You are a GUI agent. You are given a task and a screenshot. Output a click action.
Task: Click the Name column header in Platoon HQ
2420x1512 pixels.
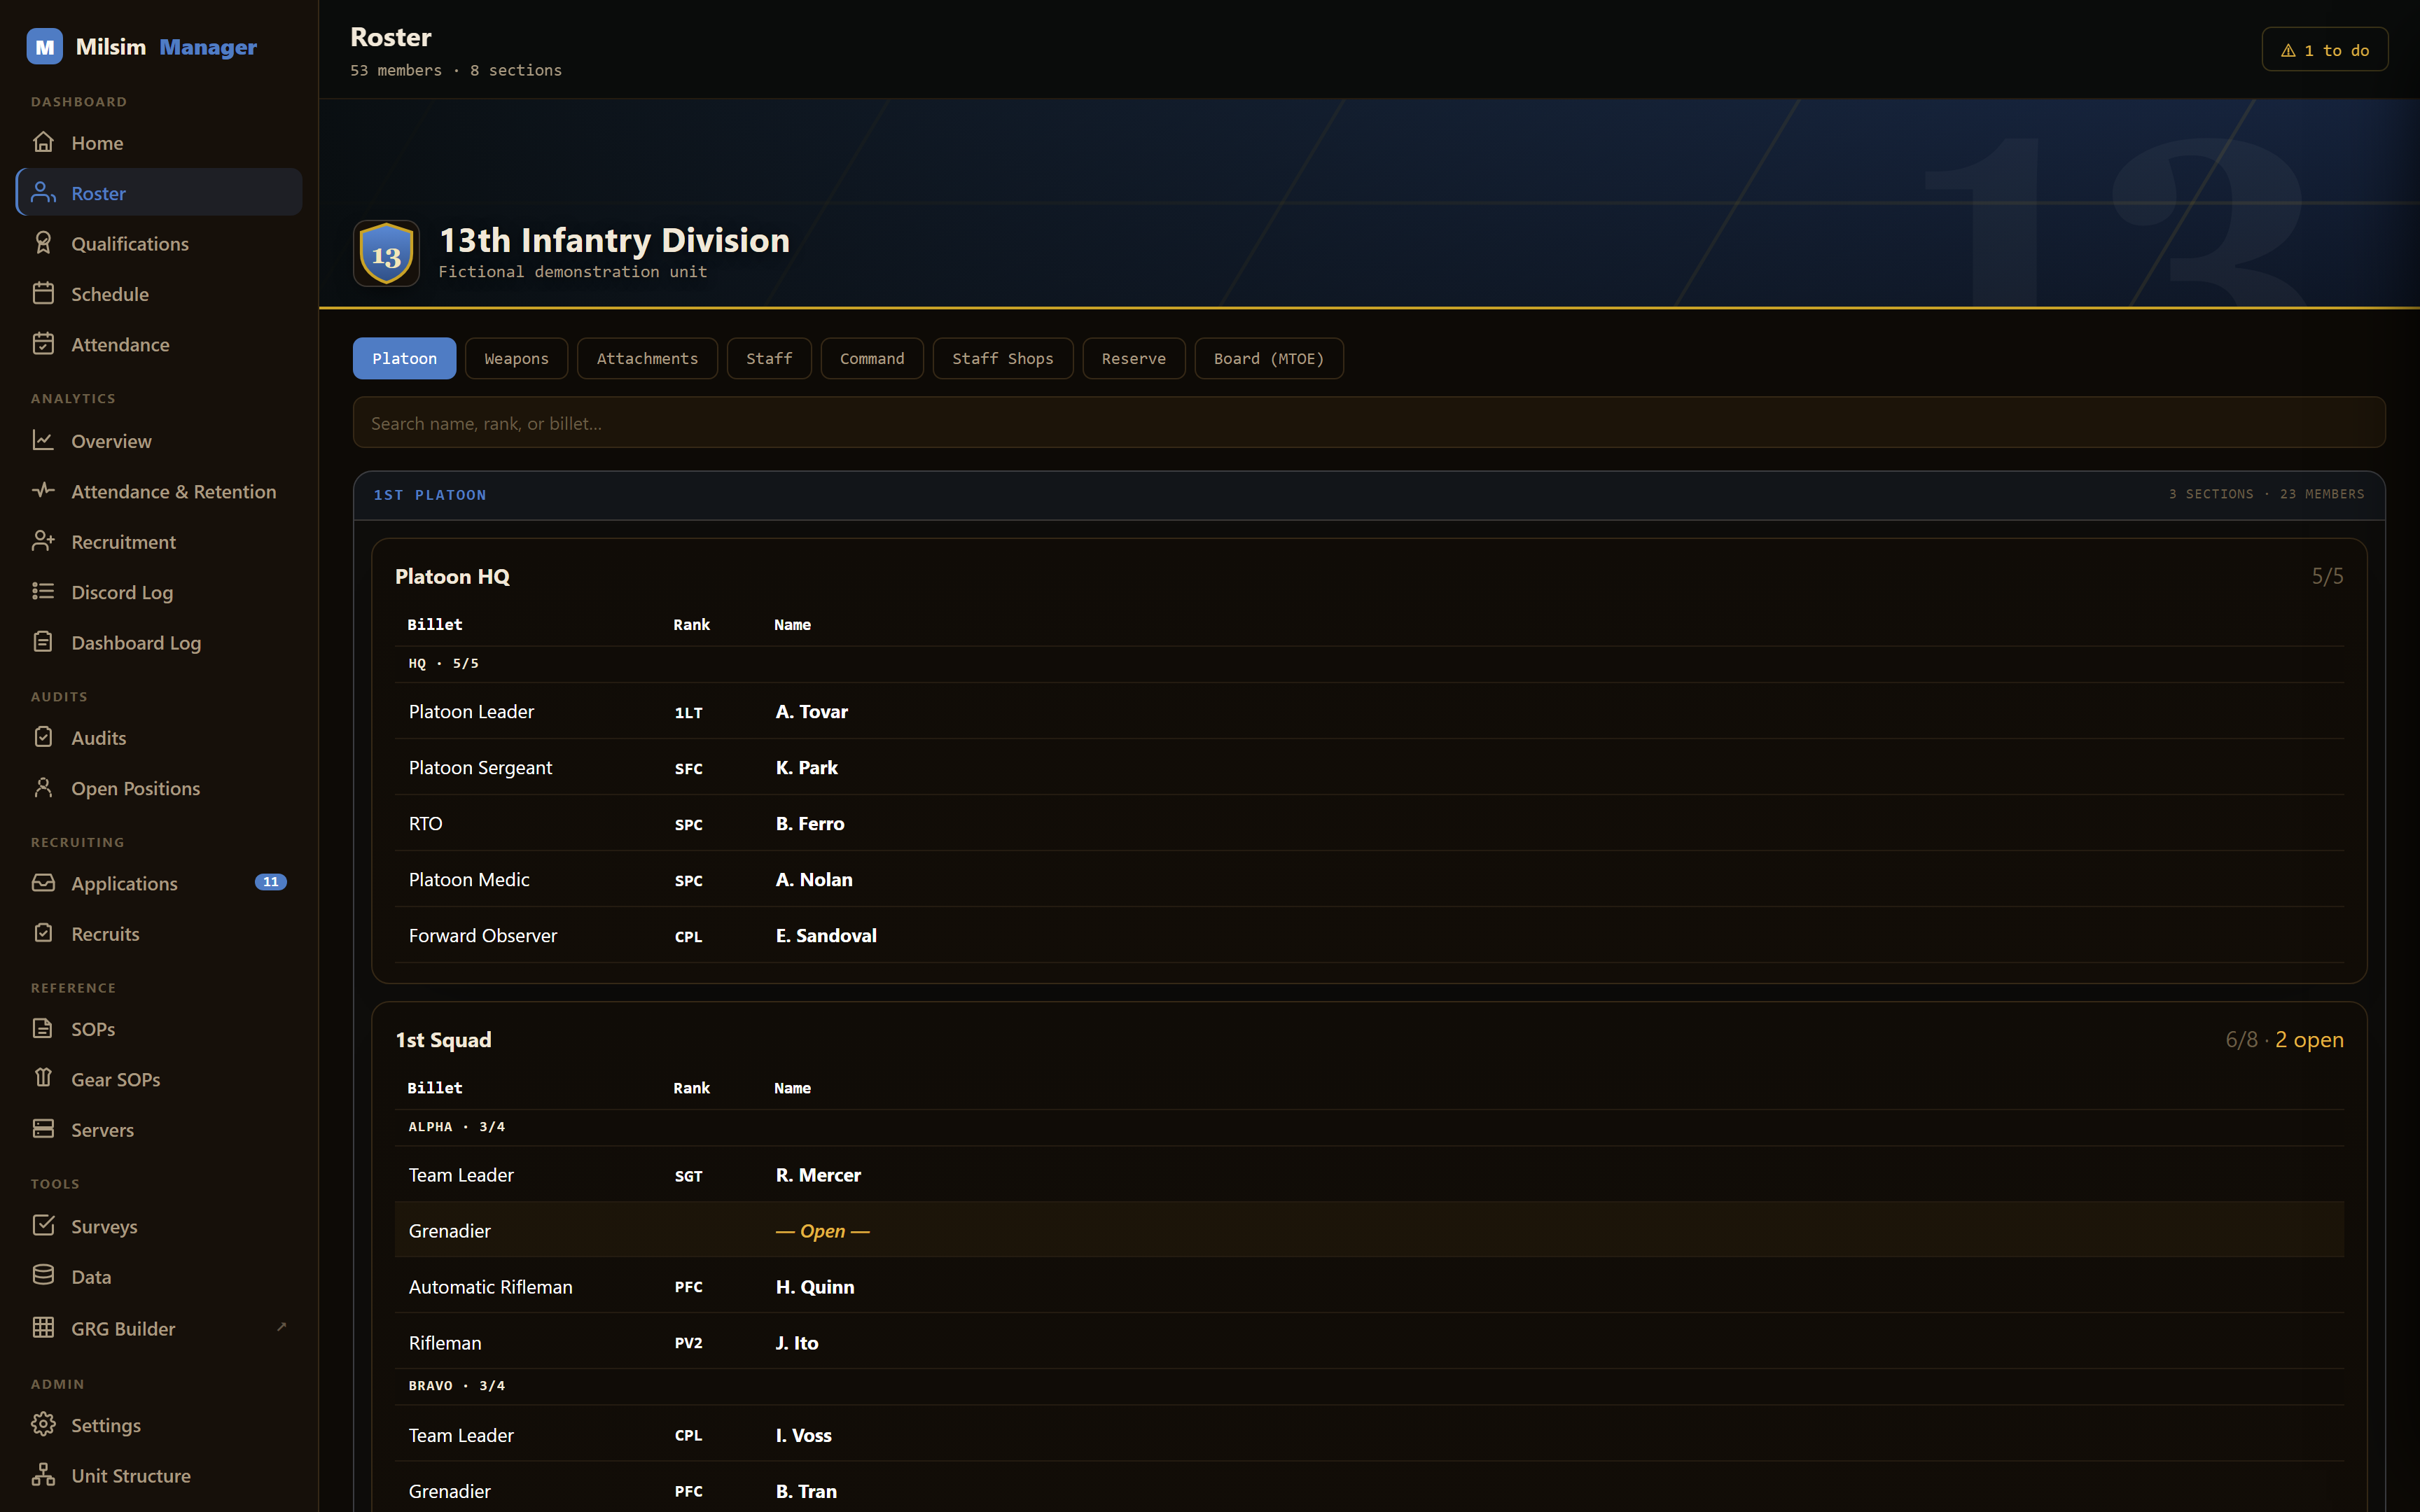click(792, 625)
